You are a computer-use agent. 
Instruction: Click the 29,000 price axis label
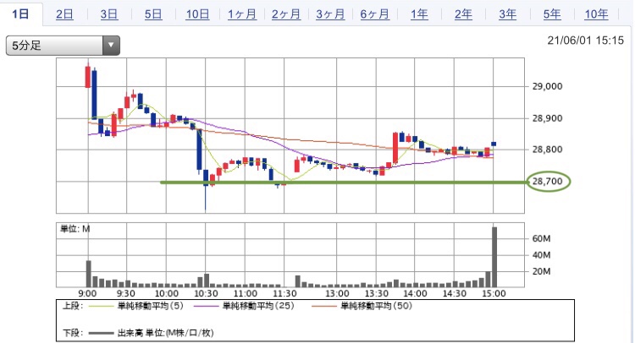[547, 86]
